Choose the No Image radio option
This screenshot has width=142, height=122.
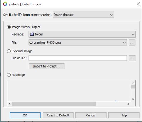click(9, 75)
